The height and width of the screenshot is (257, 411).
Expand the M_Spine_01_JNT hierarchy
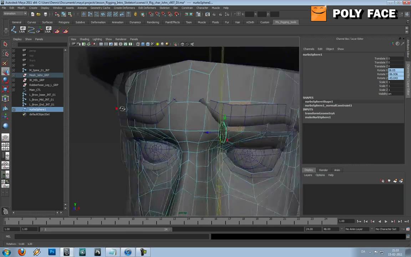coord(14,70)
